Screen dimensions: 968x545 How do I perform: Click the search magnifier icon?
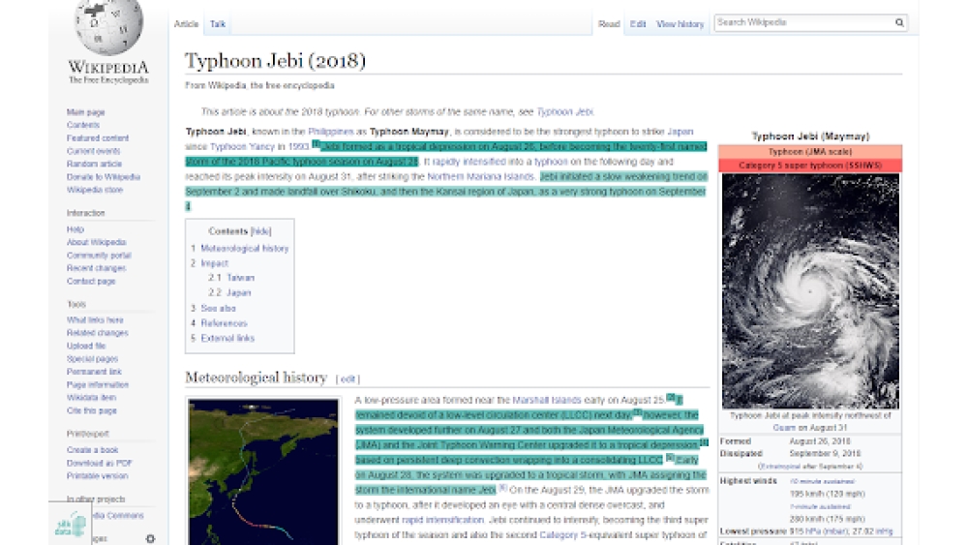(899, 23)
